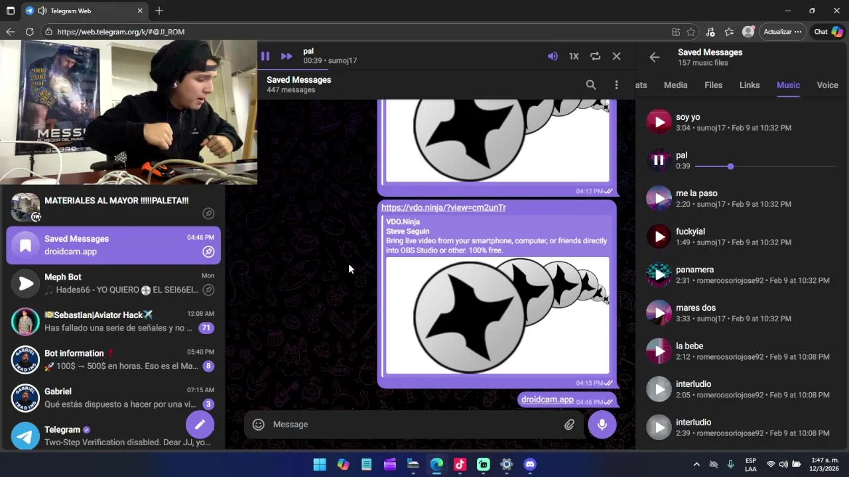Reload the browser page
The width and height of the screenshot is (849, 477).
pos(29,31)
